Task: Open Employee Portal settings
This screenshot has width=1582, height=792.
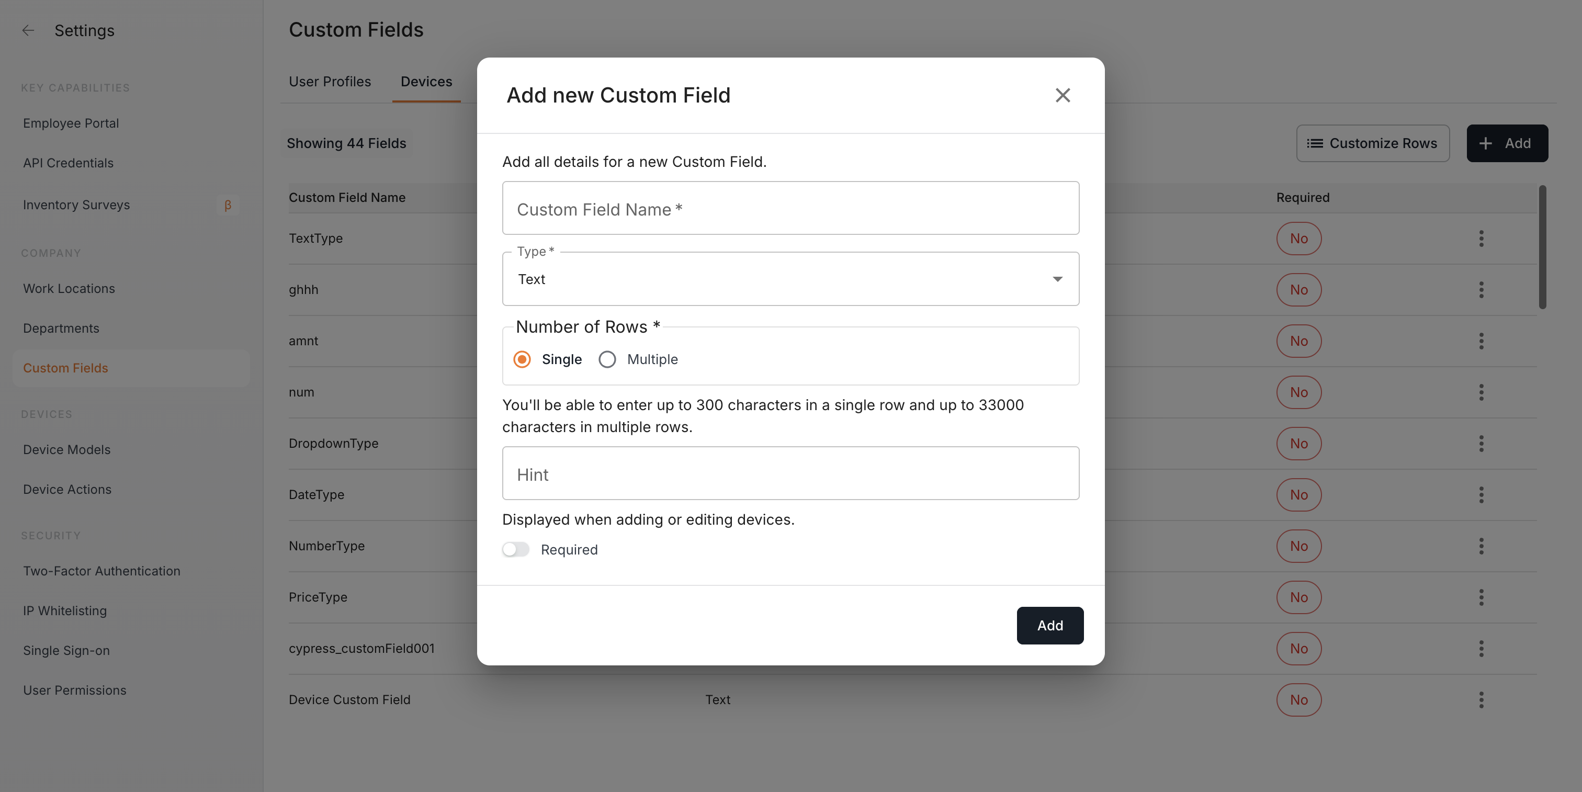Action: click(71, 123)
